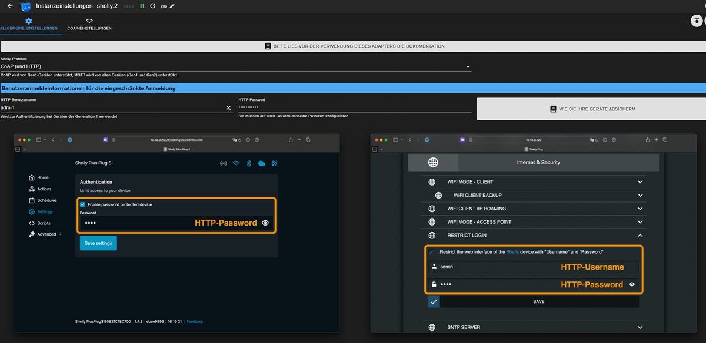
Task: Click the Bluetooth status icon on Plus Plug S
Action: [248, 163]
